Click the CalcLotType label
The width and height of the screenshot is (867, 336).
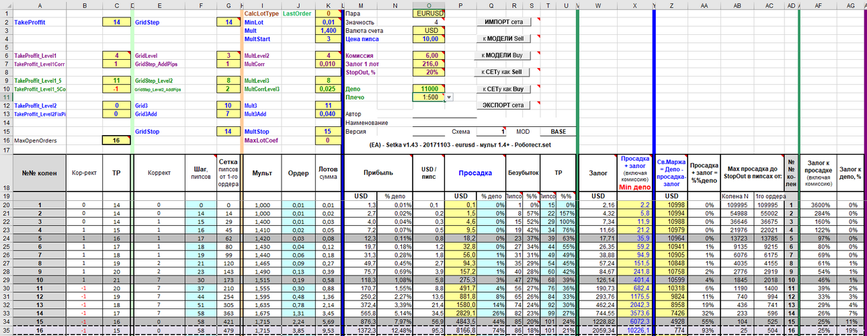261,13
